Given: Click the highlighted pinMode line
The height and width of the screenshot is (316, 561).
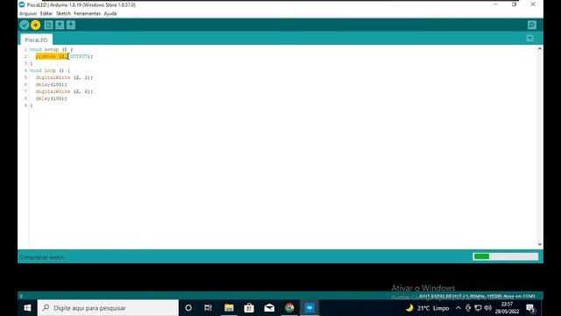Looking at the screenshot, I should [x=64, y=56].
